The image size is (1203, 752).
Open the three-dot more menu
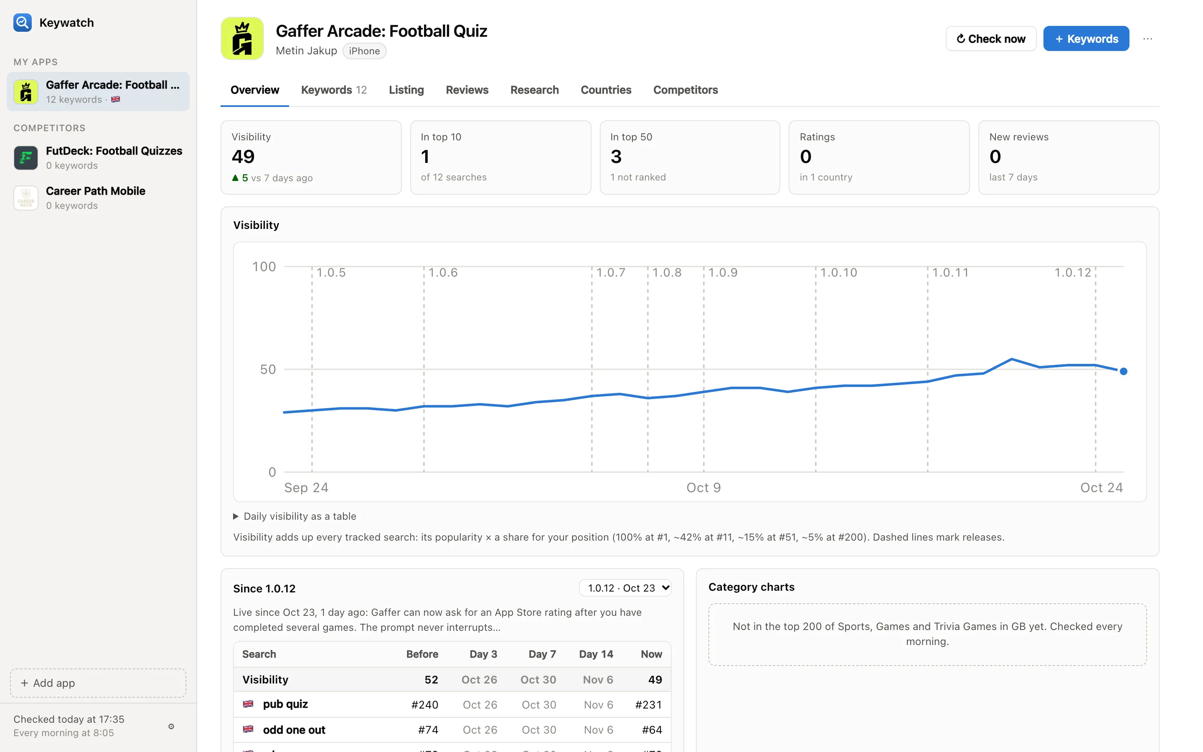[1147, 39]
